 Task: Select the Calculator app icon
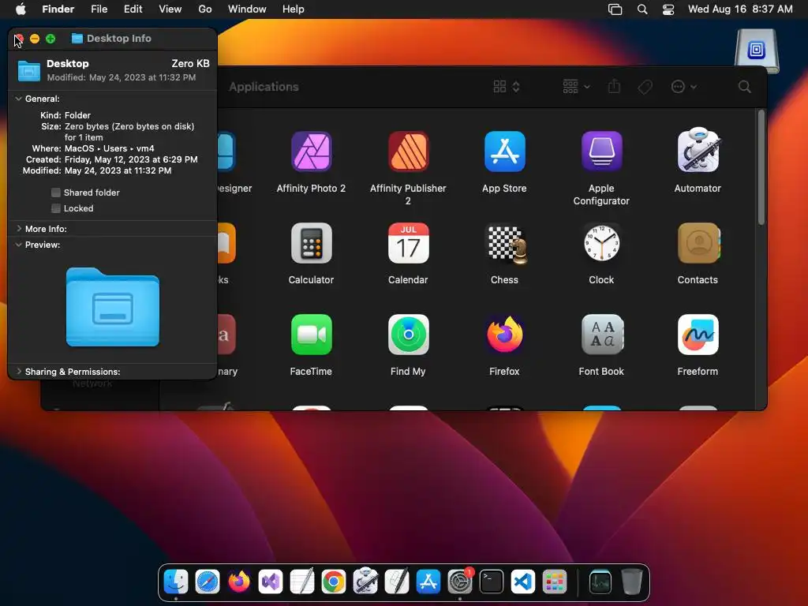311,243
